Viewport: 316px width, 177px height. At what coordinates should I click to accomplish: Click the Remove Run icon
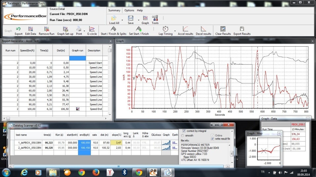pyautogui.click(x=46, y=29)
